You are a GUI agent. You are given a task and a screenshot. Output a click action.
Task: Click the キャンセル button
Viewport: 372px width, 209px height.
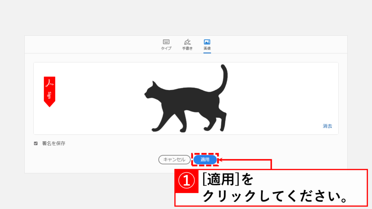click(x=174, y=160)
